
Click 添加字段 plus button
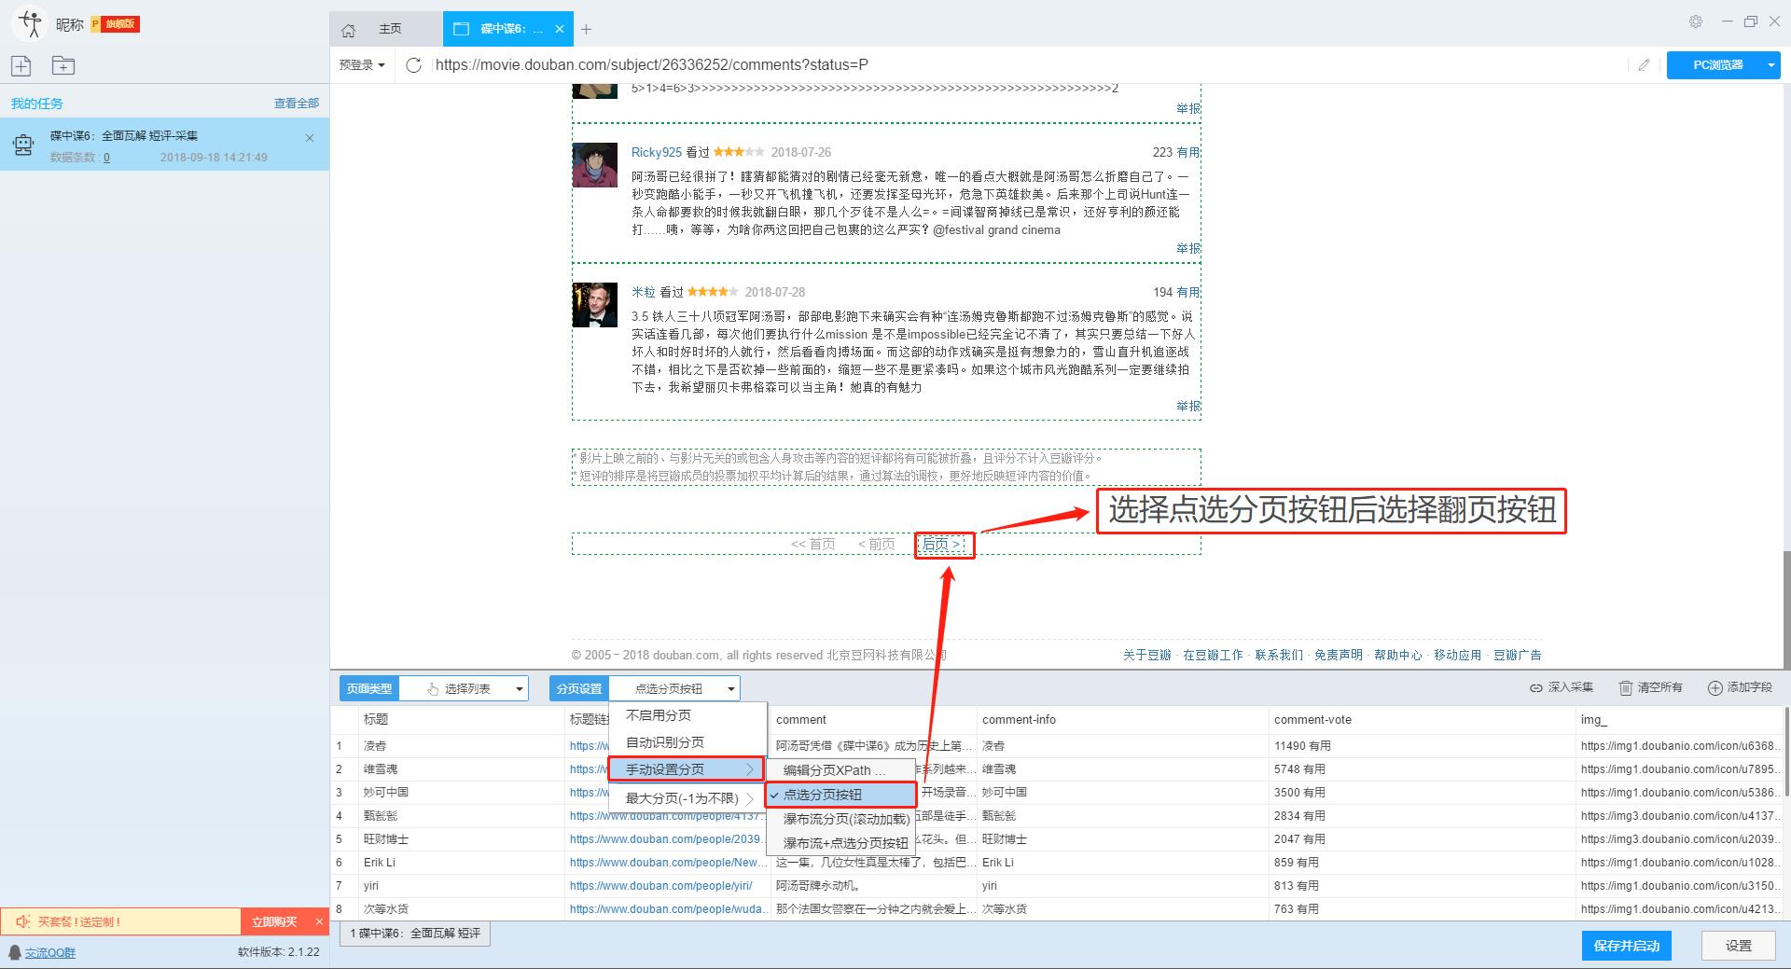coord(1740,687)
